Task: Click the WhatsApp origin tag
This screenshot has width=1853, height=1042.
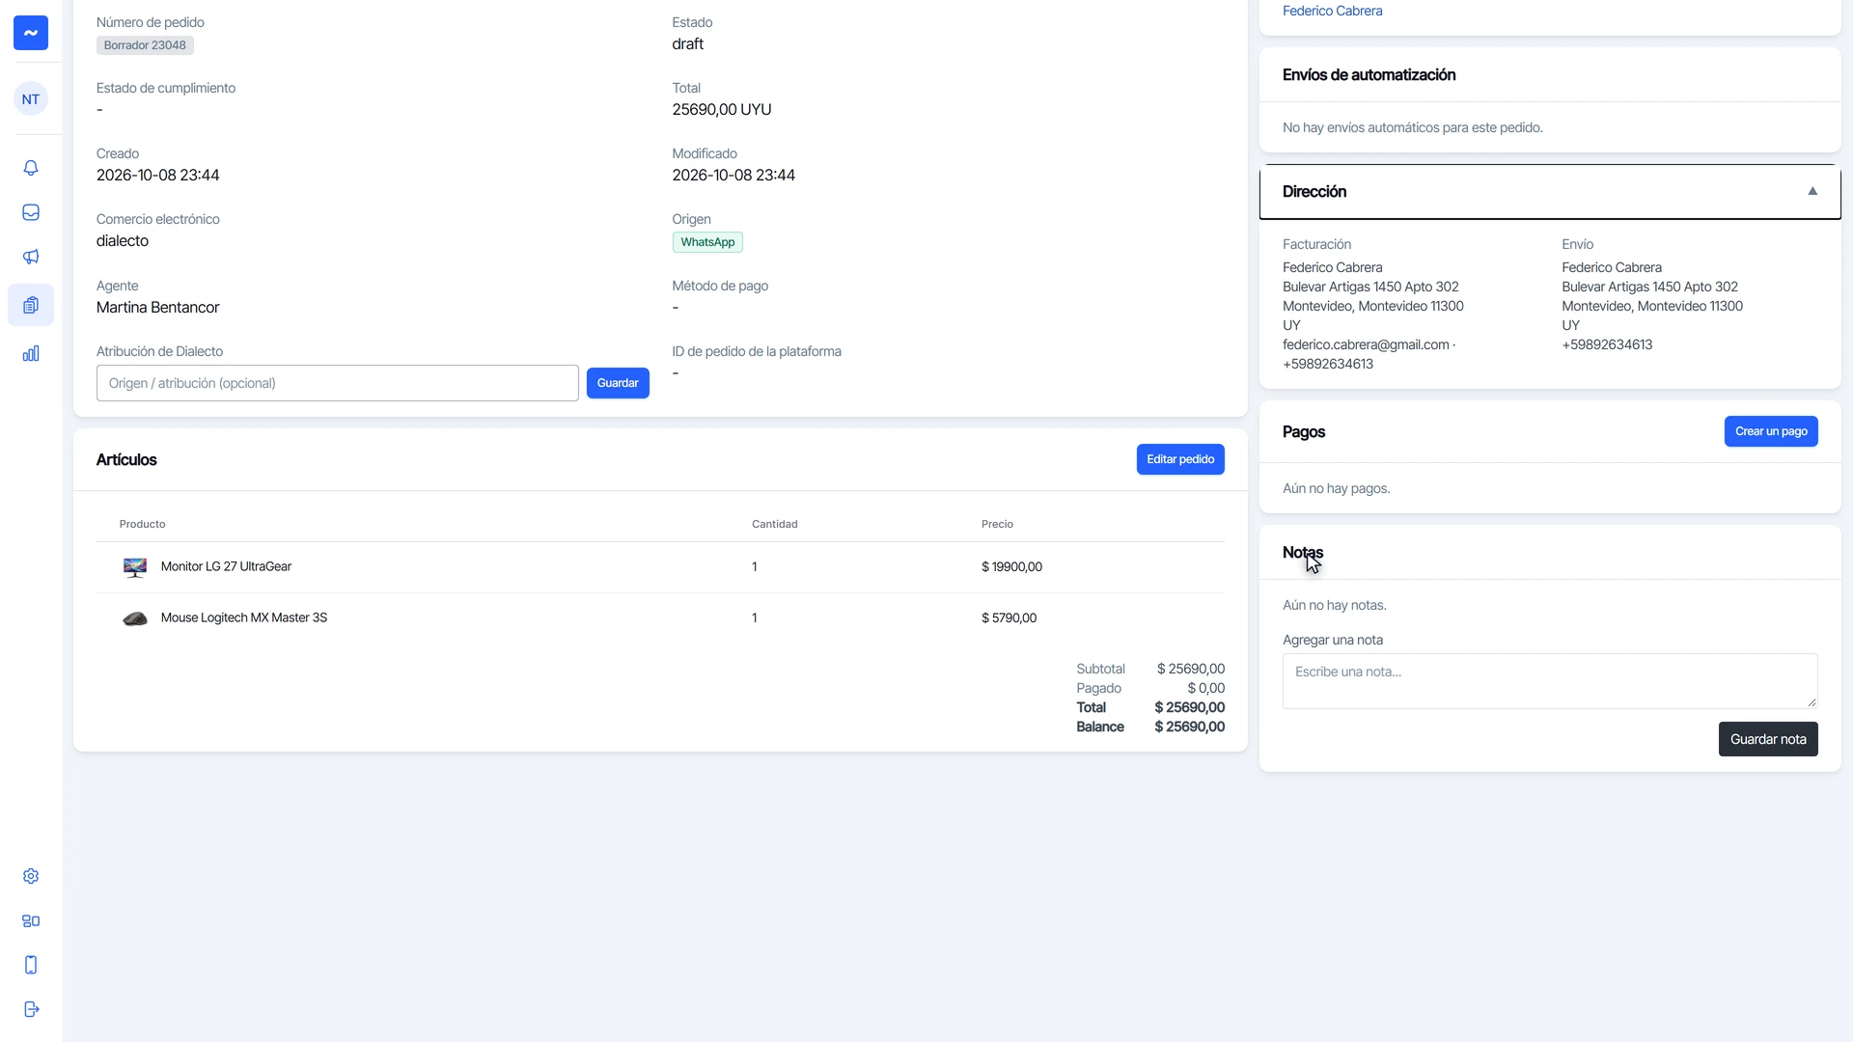Action: pos(707,242)
